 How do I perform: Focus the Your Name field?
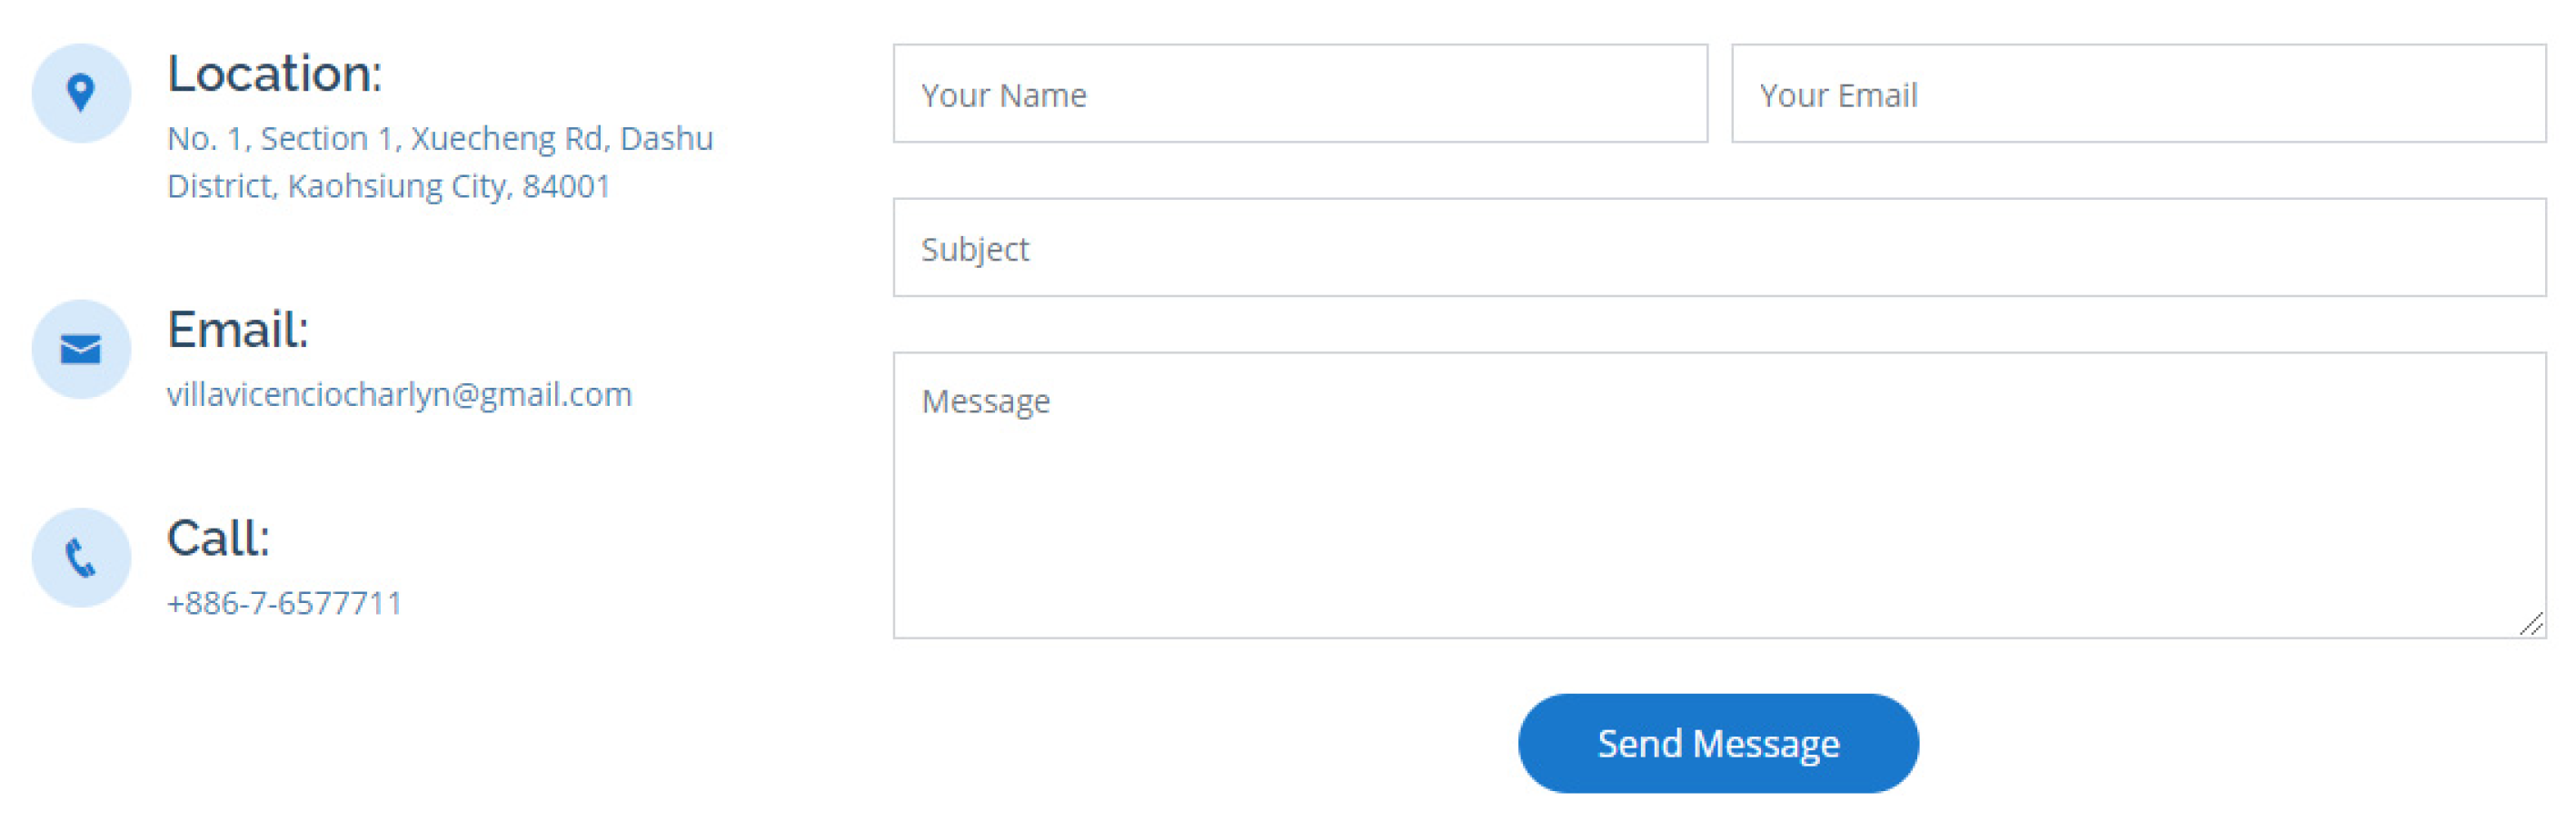click(1299, 94)
